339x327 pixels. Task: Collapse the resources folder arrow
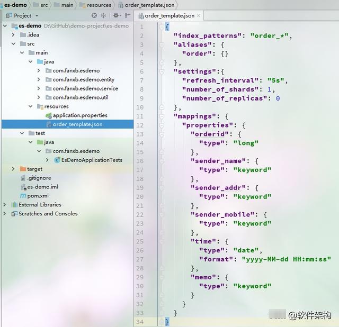[31, 106]
